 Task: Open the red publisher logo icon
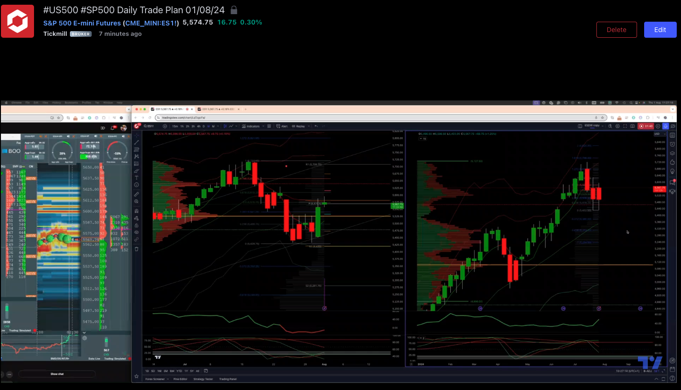point(17,21)
